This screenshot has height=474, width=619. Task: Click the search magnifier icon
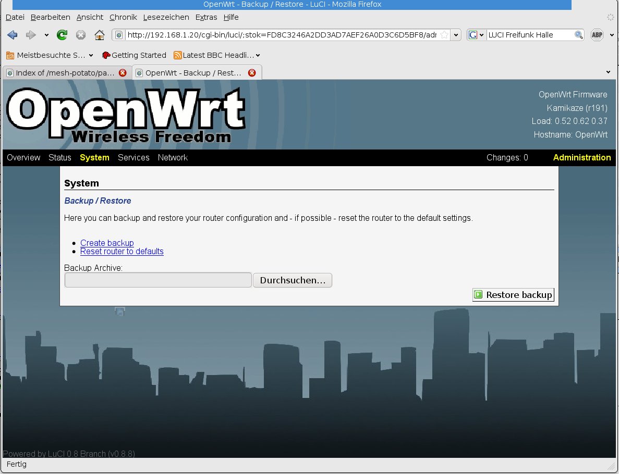pos(578,35)
